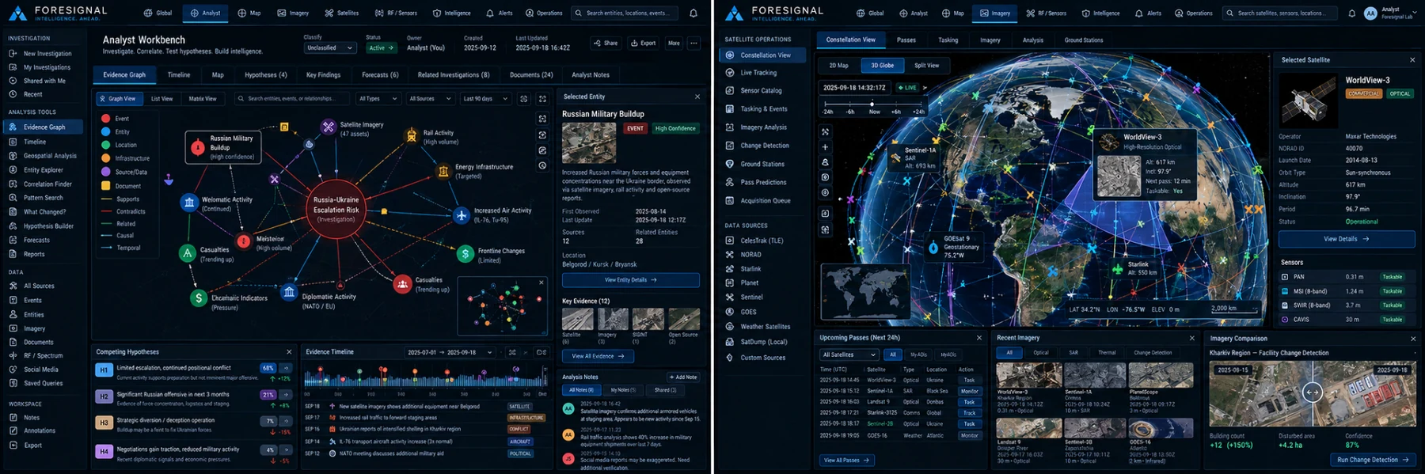
Task: Open Entity Explorer in the sidebar
Action: 43,170
